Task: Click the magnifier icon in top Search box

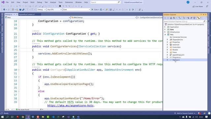Action: [x=119, y=2]
